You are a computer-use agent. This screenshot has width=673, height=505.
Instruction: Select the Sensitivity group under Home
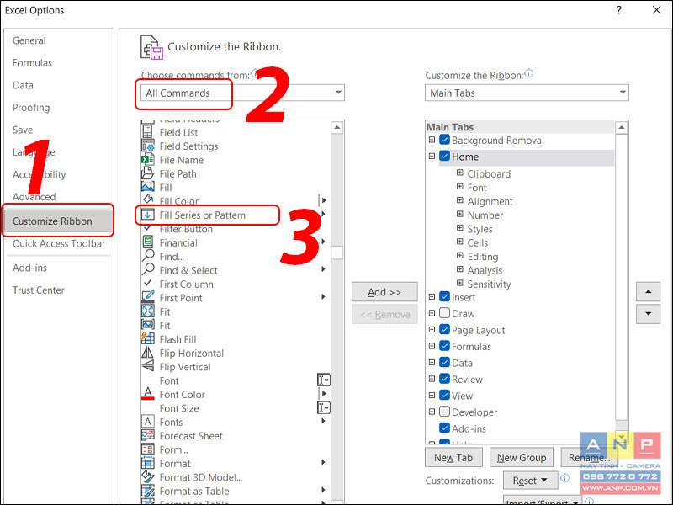coord(489,284)
